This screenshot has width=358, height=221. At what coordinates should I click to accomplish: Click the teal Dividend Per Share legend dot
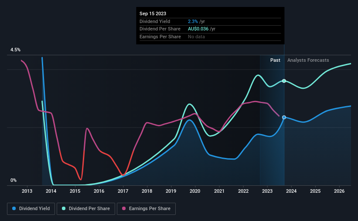[64, 208]
